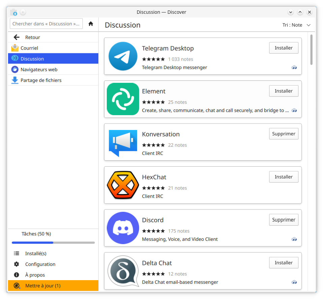The height and width of the screenshot is (299, 323).
Task: Open the Tri : Note sort dropdown
Action: [x=296, y=25]
